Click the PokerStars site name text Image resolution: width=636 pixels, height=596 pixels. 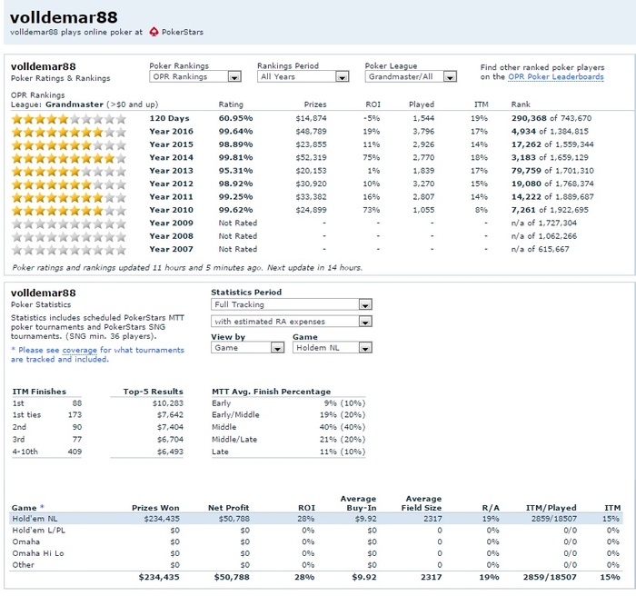183,32
